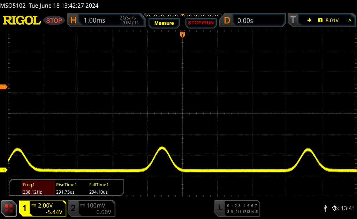This screenshot has height=219, width=357.
Task: Click the RIGOL logo
Action: point(22,21)
